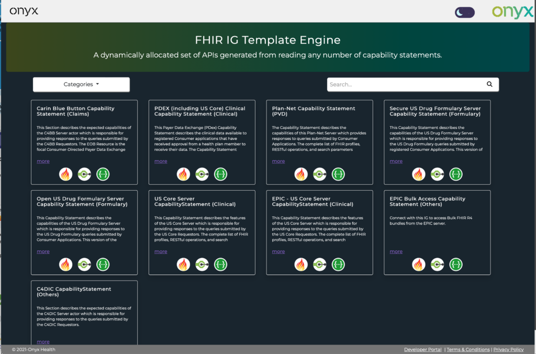Click title "C4DIC CapabilityStatement (Others)"
536x354 pixels.
coord(74,292)
